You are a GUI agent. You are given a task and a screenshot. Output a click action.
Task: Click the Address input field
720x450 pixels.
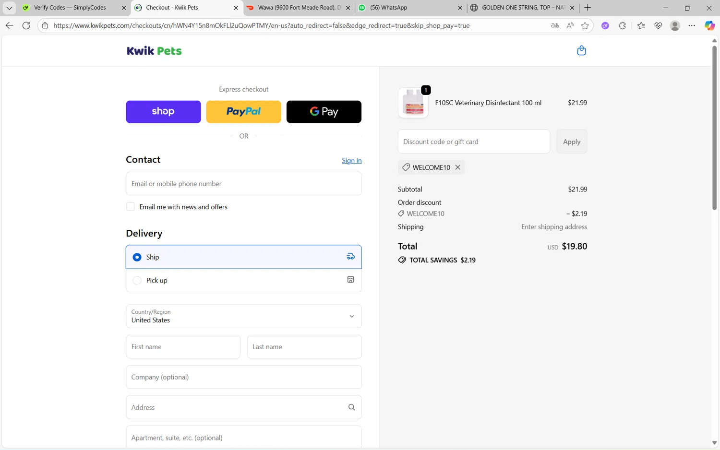click(x=243, y=407)
